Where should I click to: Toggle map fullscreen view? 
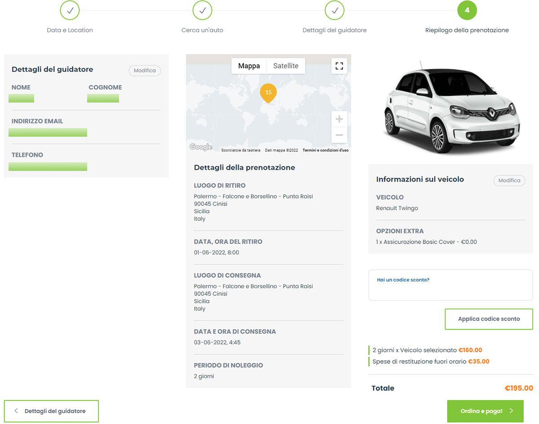[x=339, y=66]
